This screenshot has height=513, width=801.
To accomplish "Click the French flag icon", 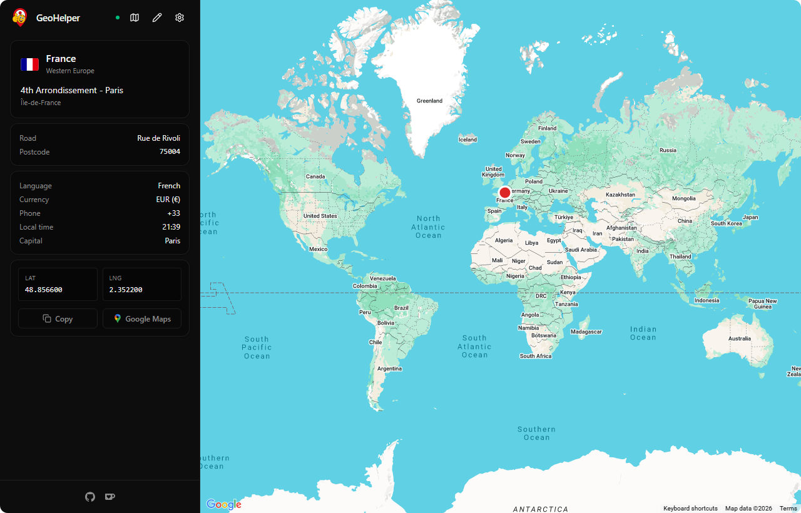I will 29,64.
